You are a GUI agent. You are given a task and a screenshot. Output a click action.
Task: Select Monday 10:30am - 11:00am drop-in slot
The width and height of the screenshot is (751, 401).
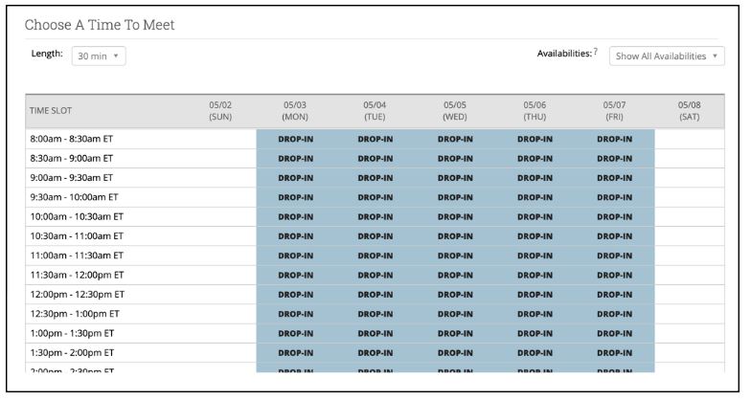(x=295, y=236)
